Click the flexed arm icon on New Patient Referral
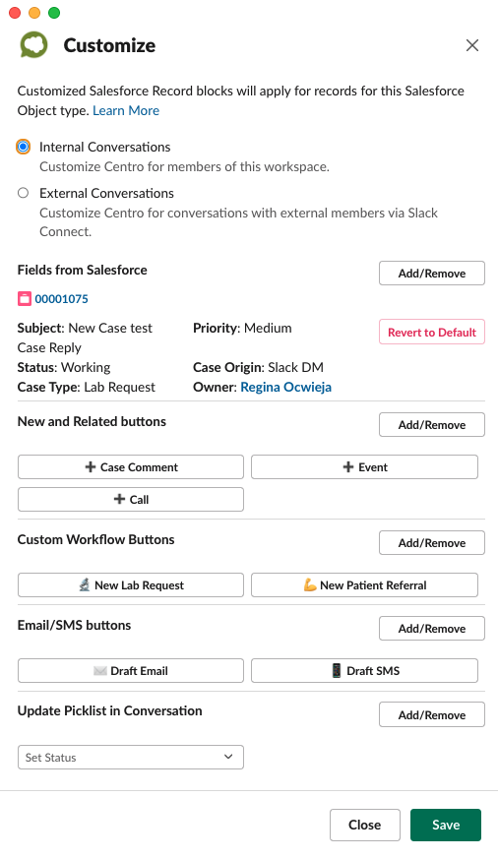This screenshot has height=859, width=498. click(x=310, y=585)
